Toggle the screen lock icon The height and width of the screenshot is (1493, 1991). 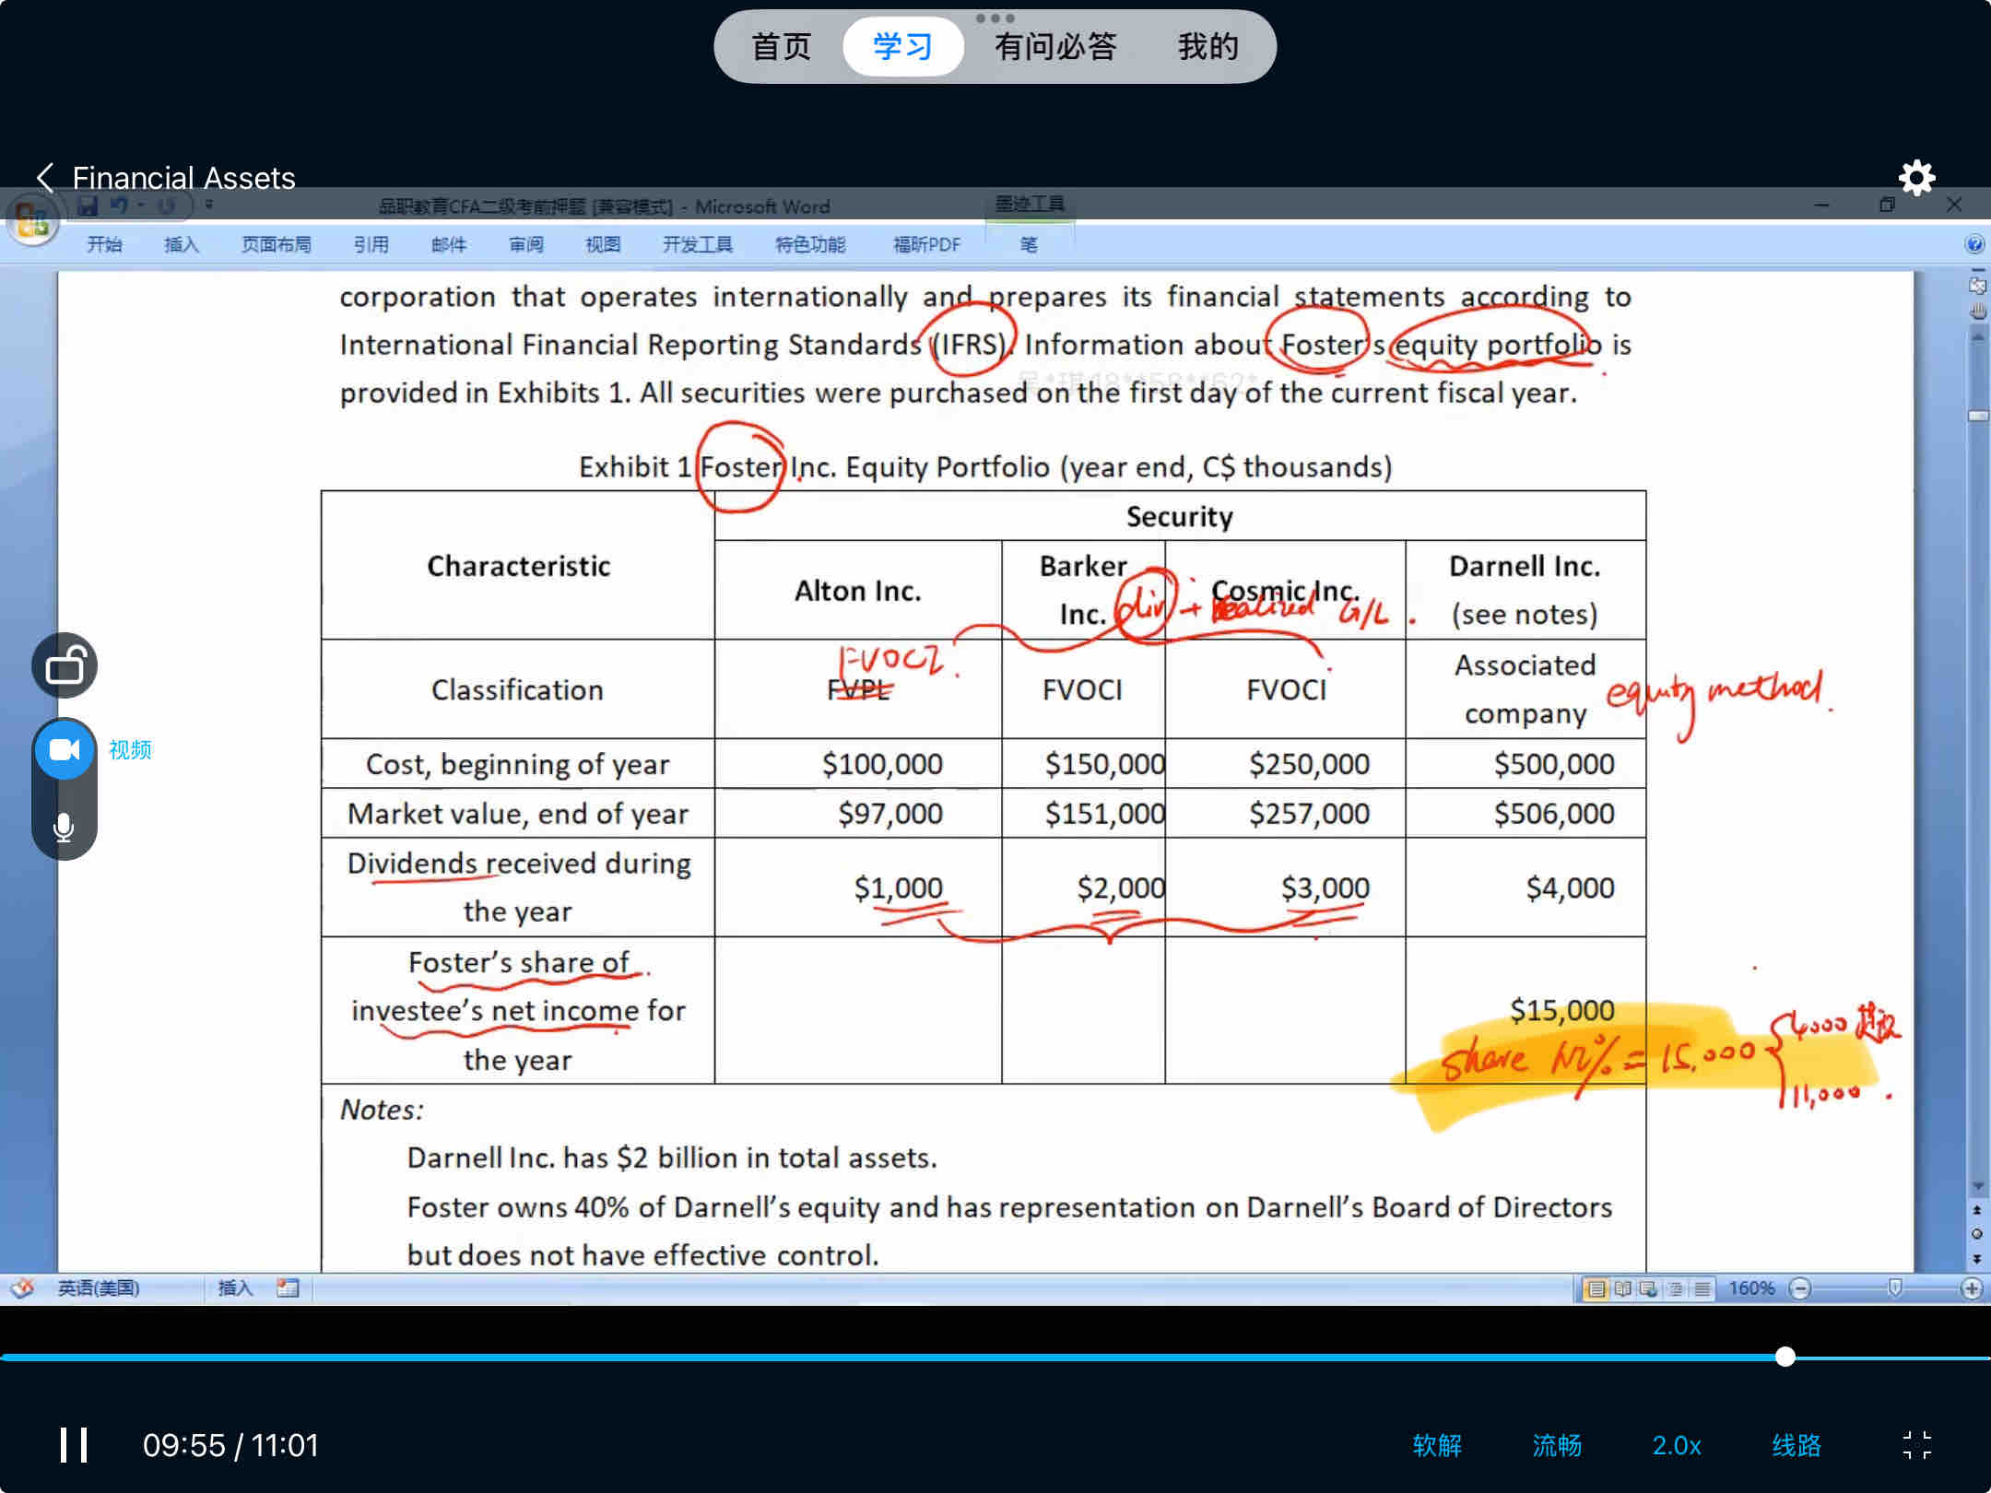65,665
